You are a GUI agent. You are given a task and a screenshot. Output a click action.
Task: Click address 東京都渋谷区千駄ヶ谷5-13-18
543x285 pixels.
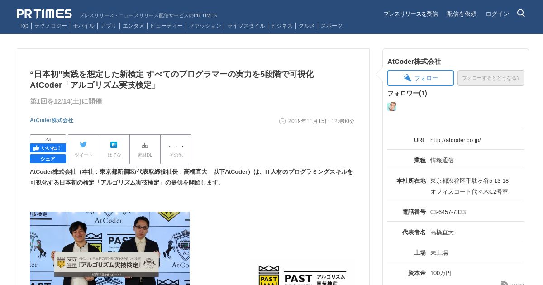[x=469, y=180]
